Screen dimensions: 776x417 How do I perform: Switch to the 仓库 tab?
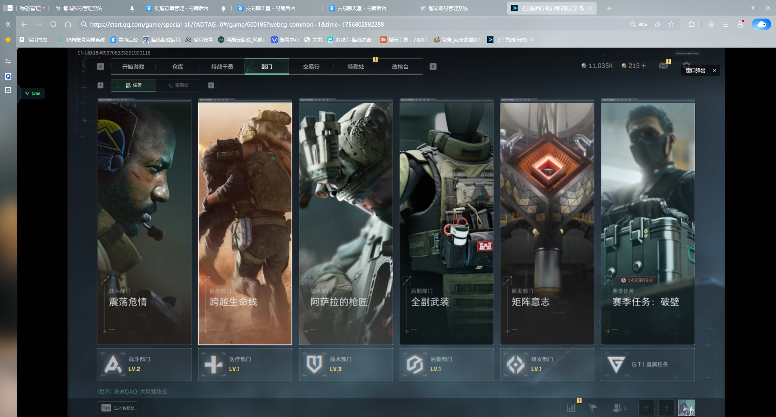click(178, 67)
